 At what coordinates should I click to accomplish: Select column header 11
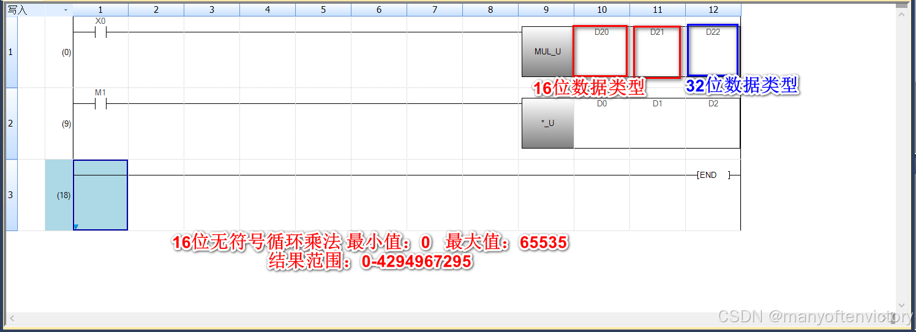(x=658, y=10)
